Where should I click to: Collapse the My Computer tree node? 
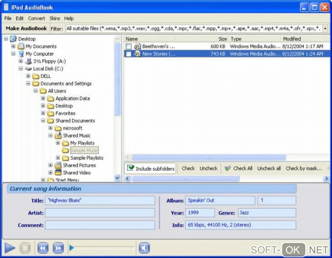click(13, 53)
